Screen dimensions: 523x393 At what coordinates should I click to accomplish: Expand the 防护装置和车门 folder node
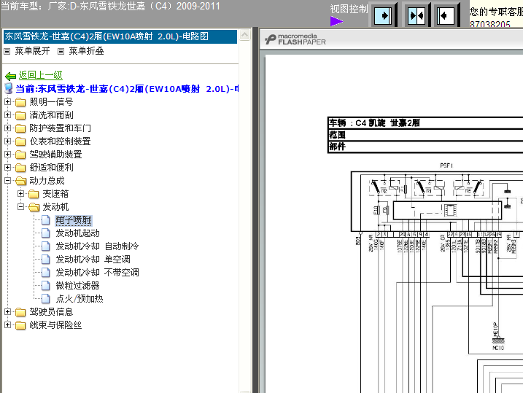pyautogui.click(x=8, y=128)
